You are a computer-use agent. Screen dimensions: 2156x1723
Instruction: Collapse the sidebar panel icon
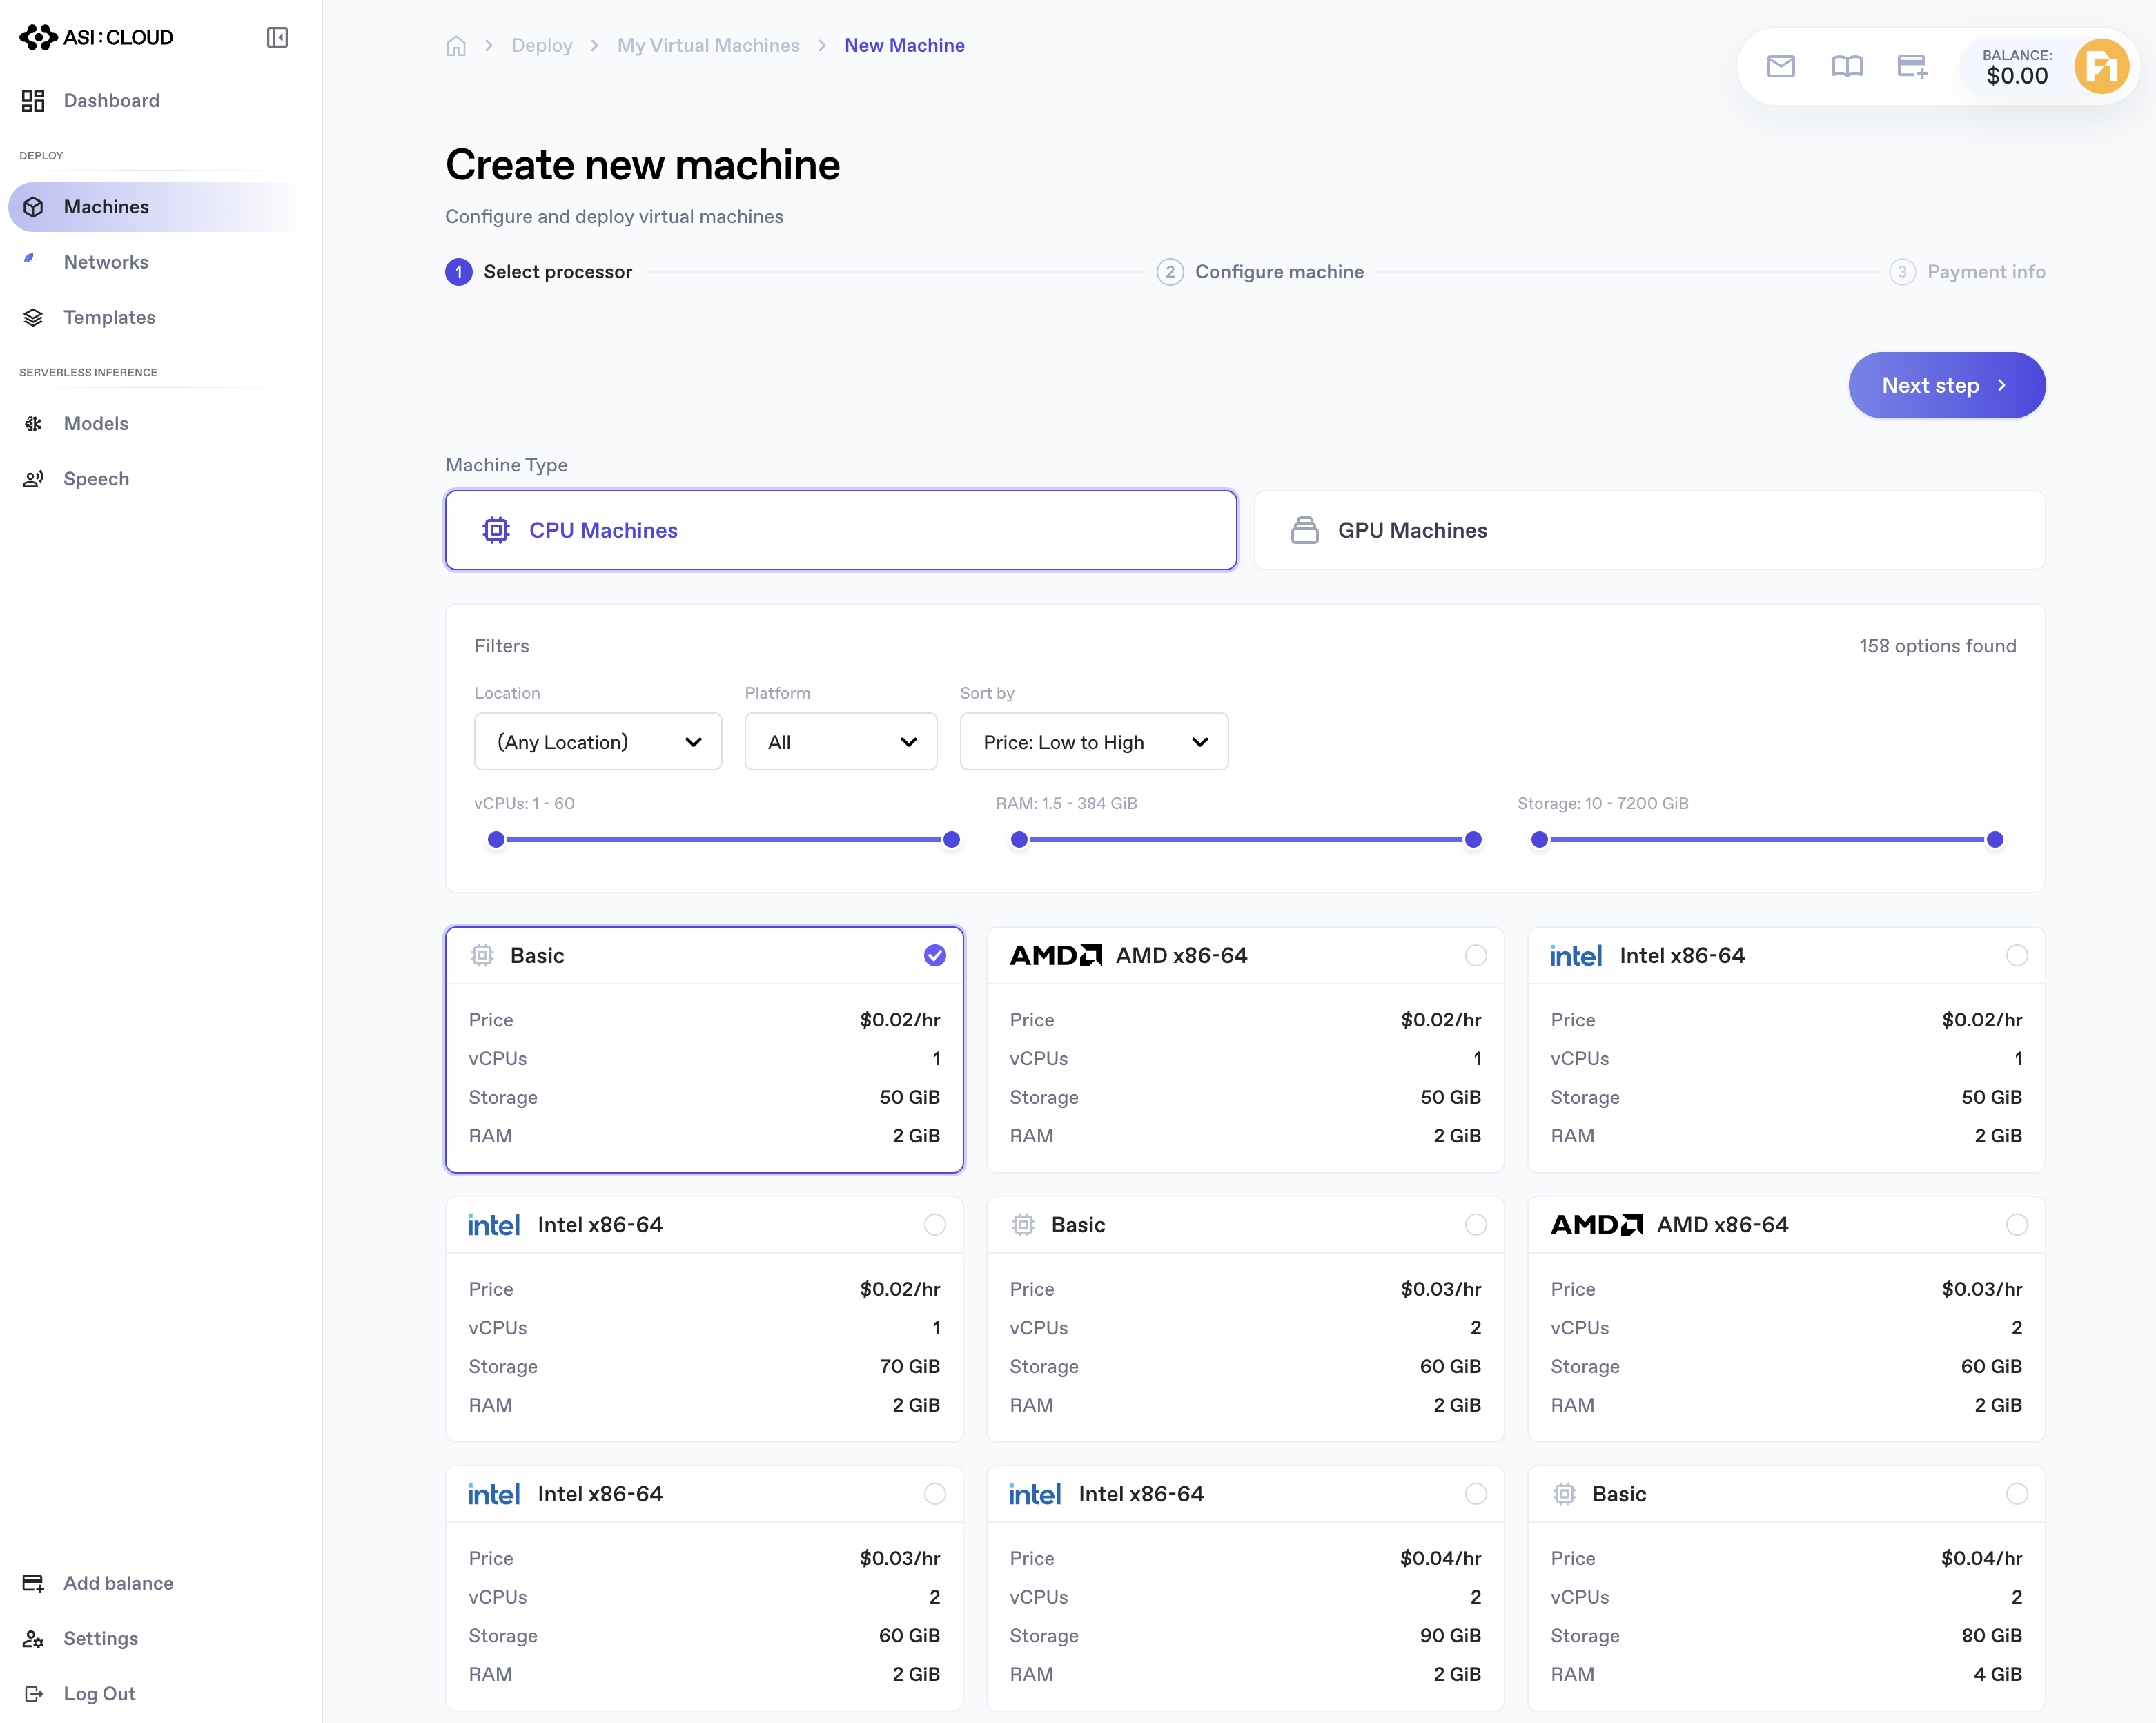[277, 37]
